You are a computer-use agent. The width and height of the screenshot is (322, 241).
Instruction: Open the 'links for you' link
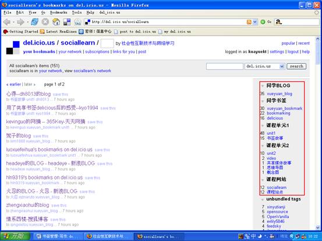(124, 52)
